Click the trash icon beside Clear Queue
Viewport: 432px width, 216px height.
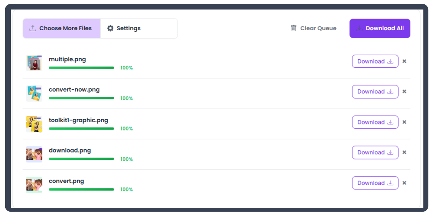pos(294,28)
